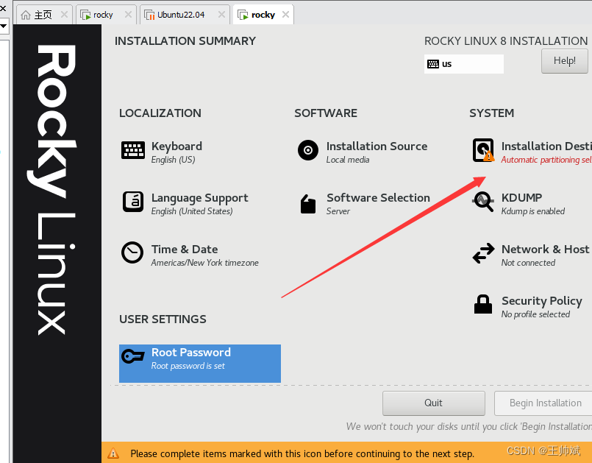Click the keyboard icon in the us layout box

coord(433,64)
